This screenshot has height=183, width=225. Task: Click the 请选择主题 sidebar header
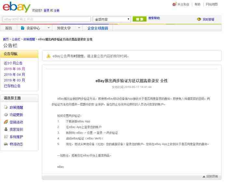click(x=19, y=98)
